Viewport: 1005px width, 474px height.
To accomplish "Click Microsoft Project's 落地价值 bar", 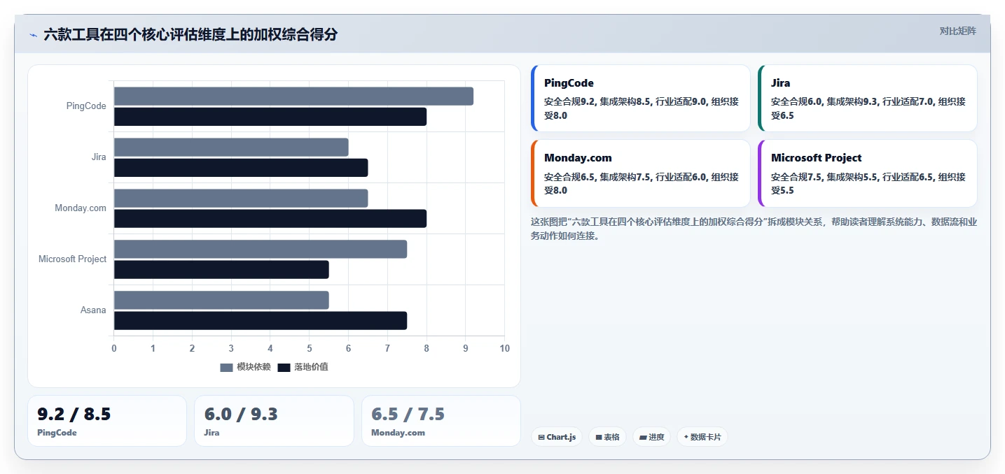I will pos(221,270).
